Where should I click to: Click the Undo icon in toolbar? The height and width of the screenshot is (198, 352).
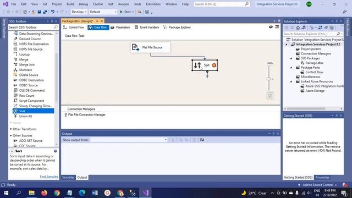pos(53,12)
